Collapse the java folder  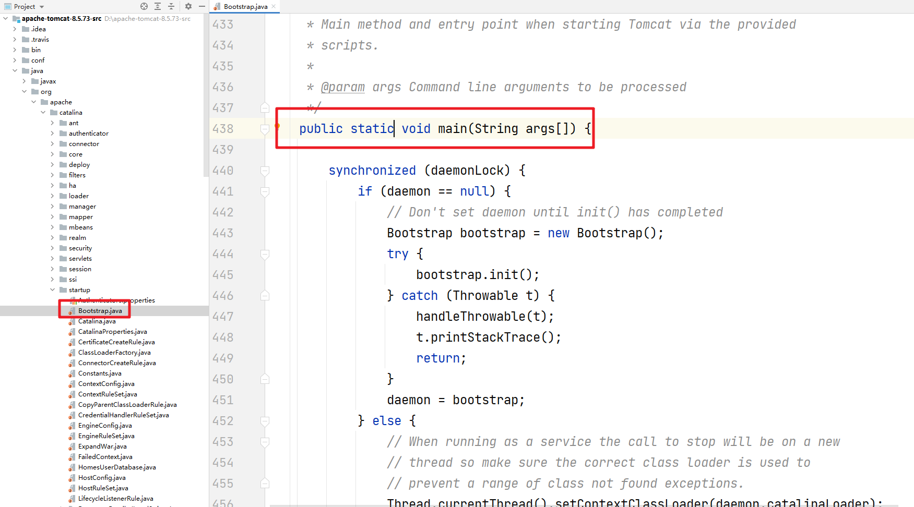(x=15, y=70)
